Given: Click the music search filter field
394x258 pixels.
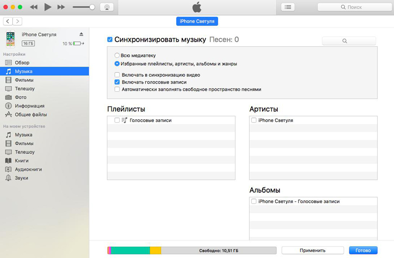Looking at the screenshot, I should pyautogui.click(x=349, y=41).
